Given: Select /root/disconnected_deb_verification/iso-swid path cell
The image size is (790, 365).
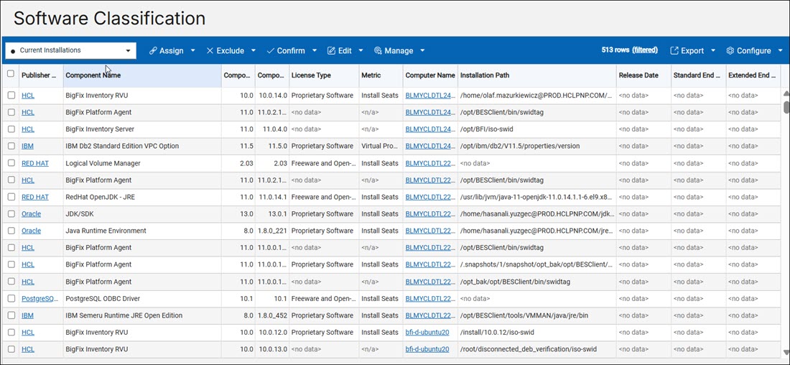Looking at the screenshot, I should coord(537,349).
